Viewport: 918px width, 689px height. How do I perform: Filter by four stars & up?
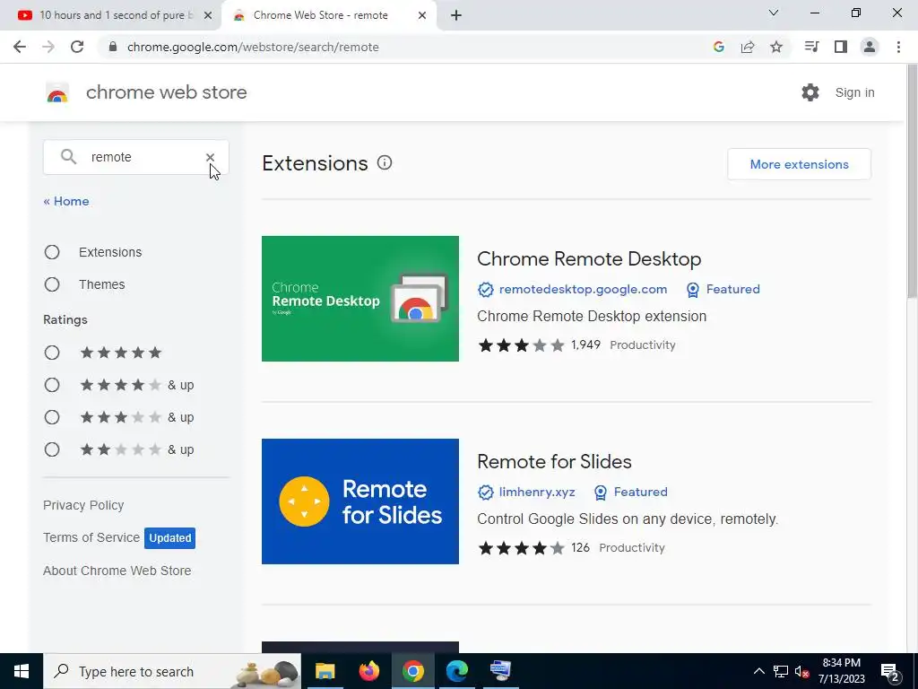[52, 385]
